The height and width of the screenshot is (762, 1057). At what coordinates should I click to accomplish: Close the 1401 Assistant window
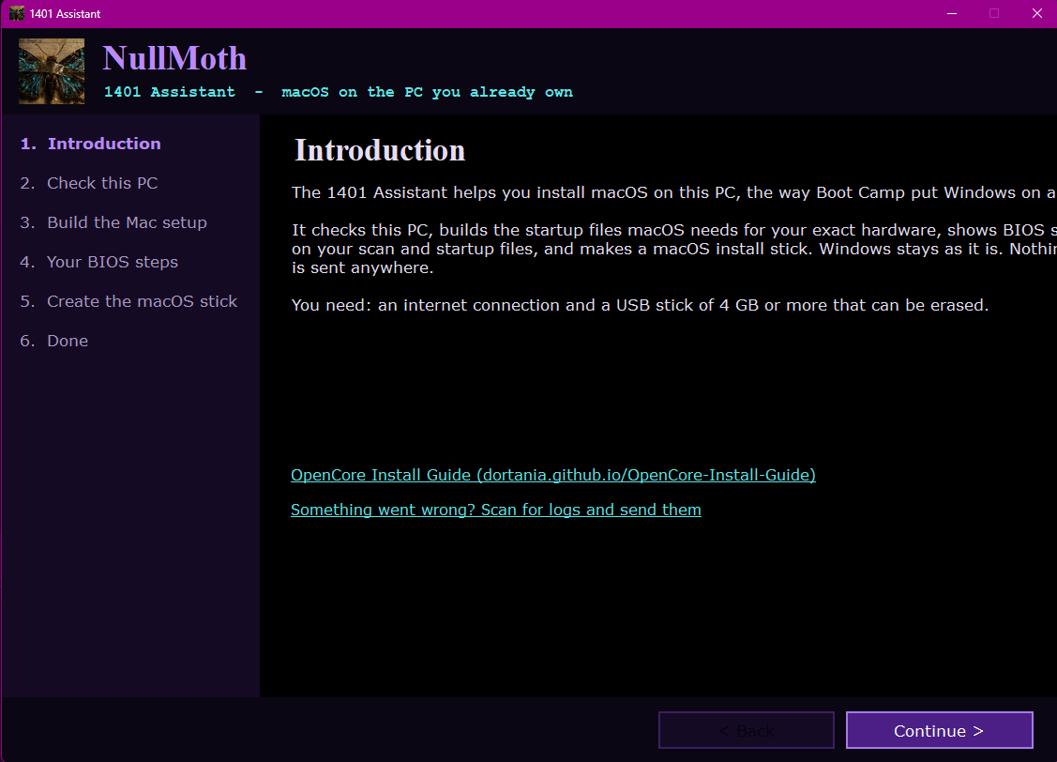coord(1036,13)
